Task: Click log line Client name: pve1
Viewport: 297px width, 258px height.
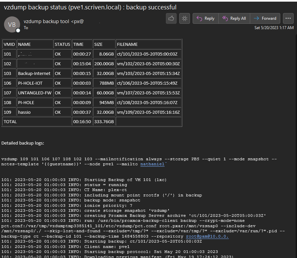Action: [65, 247]
